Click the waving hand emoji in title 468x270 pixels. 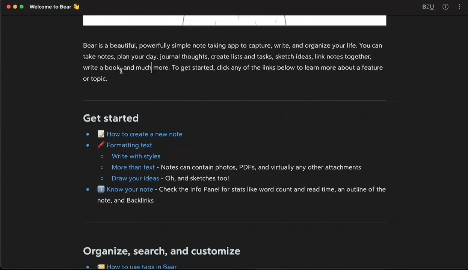click(x=76, y=7)
